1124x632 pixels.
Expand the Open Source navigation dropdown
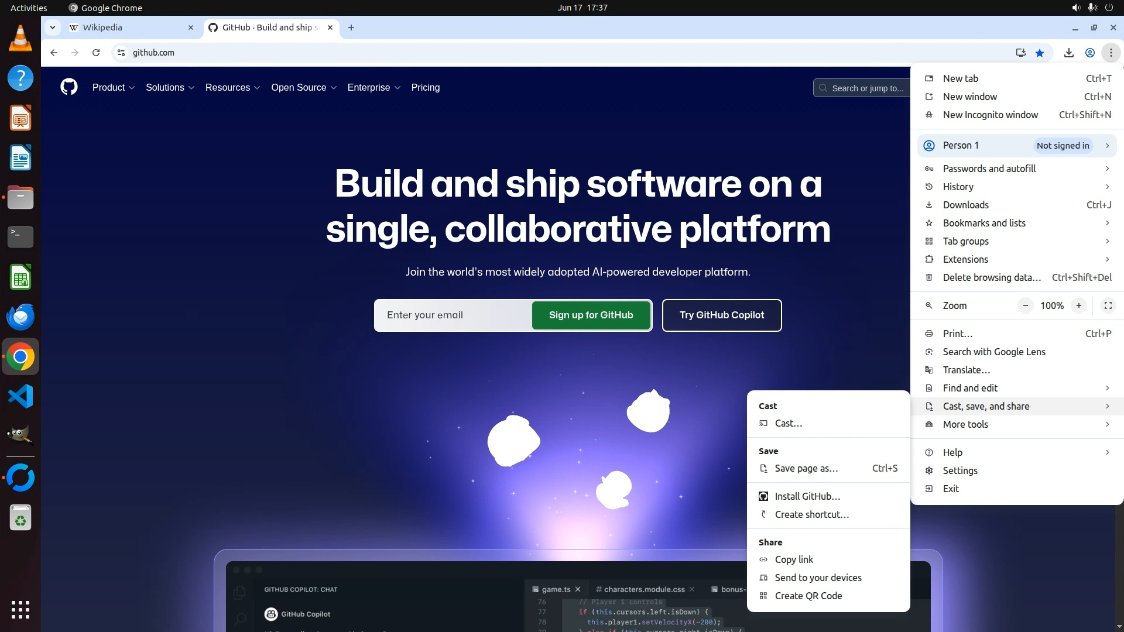coord(303,87)
